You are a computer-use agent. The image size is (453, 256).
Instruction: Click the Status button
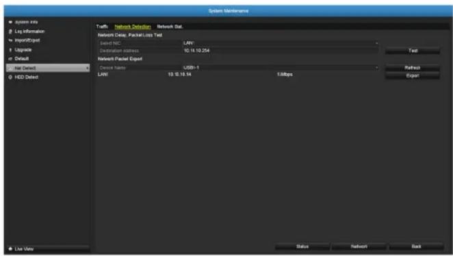pyautogui.click(x=302, y=246)
